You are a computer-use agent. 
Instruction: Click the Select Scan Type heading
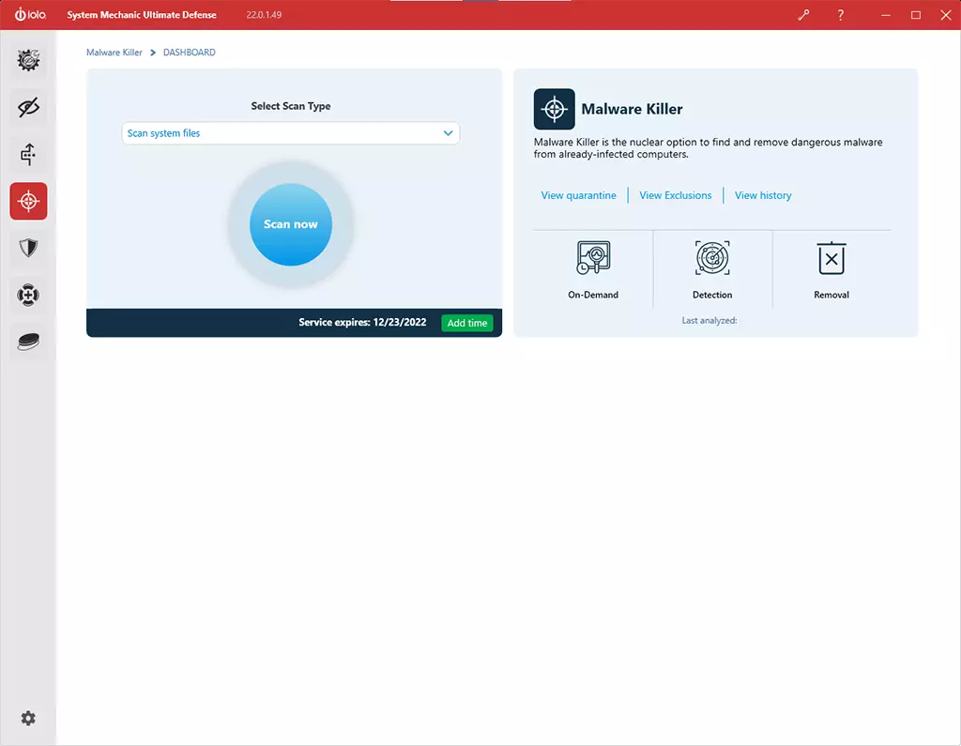click(x=291, y=106)
